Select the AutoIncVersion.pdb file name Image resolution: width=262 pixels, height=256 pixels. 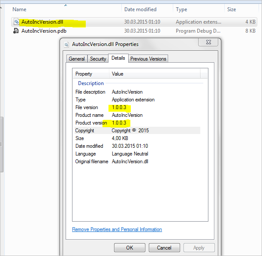(44, 31)
